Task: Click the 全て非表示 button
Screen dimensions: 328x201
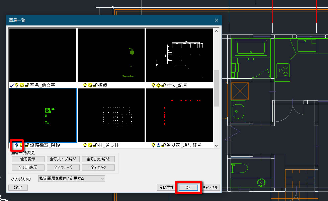Action: click(x=28, y=167)
